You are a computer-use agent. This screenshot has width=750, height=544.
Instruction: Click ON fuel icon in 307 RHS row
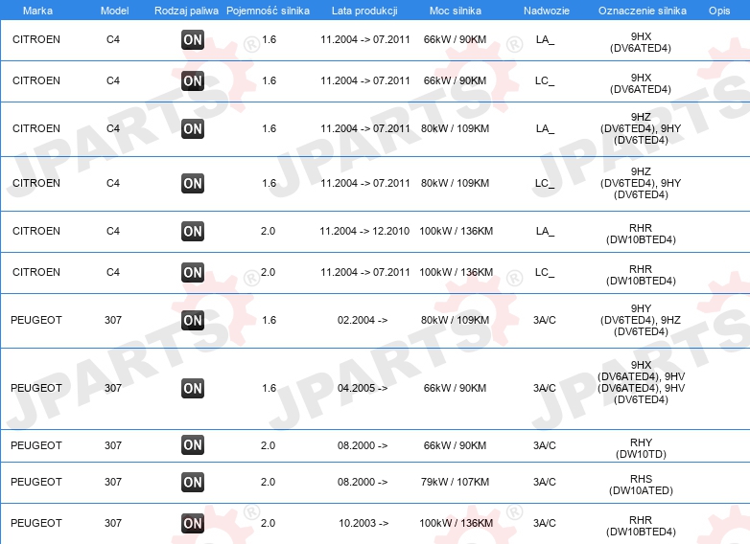(x=193, y=482)
